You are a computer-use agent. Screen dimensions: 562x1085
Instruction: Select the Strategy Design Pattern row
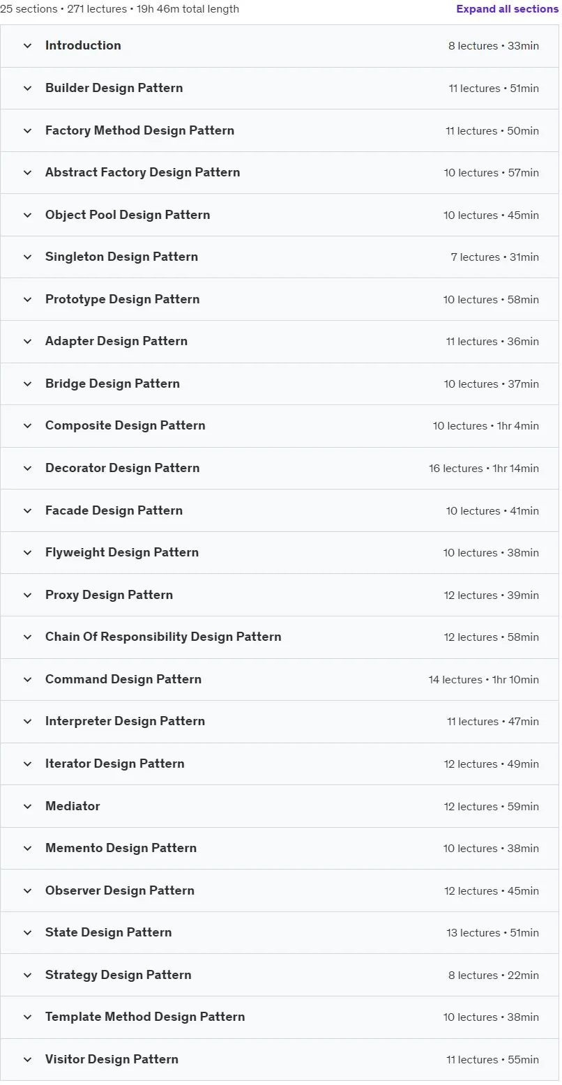pyautogui.click(x=280, y=975)
